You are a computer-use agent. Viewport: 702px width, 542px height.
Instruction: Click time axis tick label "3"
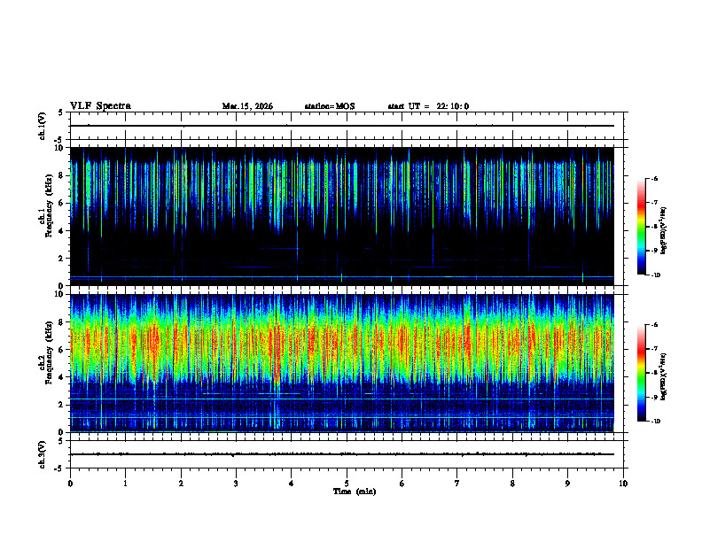click(x=236, y=484)
